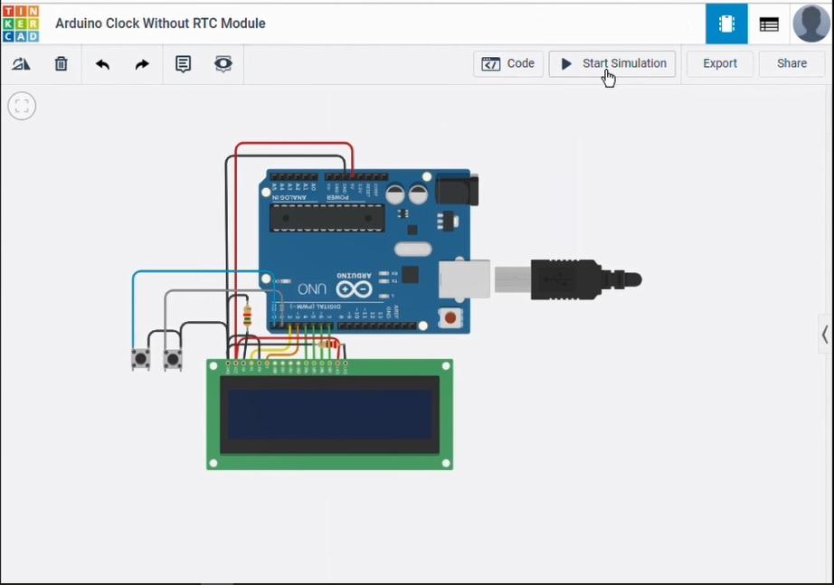
Task: Select the horizontal resistor above LCD pins
Action: tap(328, 344)
